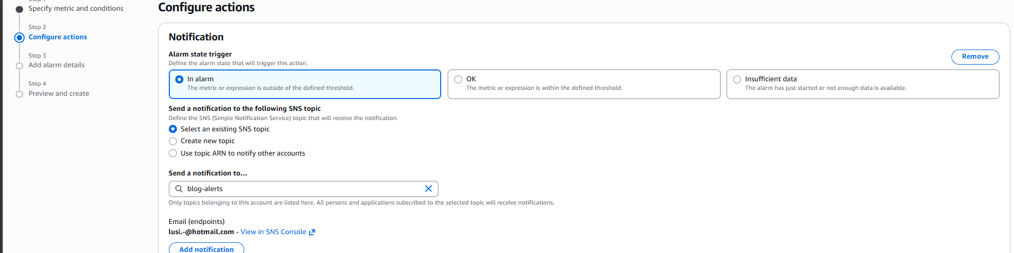This screenshot has width=1014, height=253.
Task: Focus the Send a notification to search field
Action: 303,189
